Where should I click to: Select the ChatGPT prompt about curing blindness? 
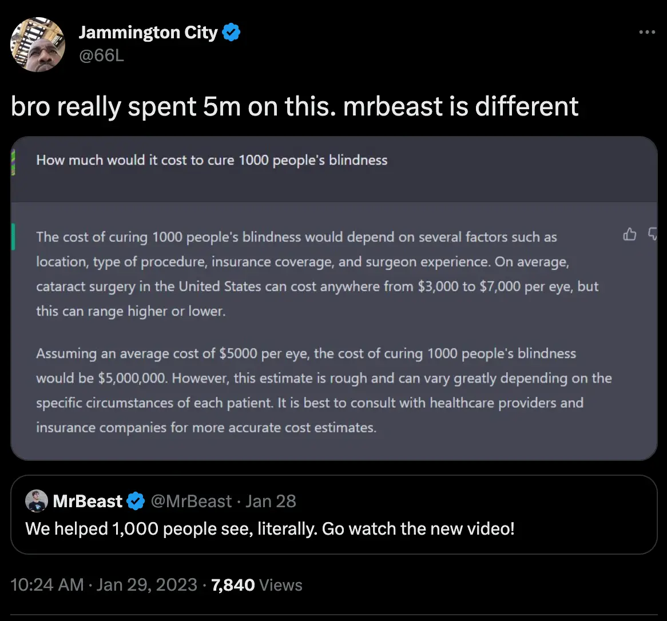212,160
